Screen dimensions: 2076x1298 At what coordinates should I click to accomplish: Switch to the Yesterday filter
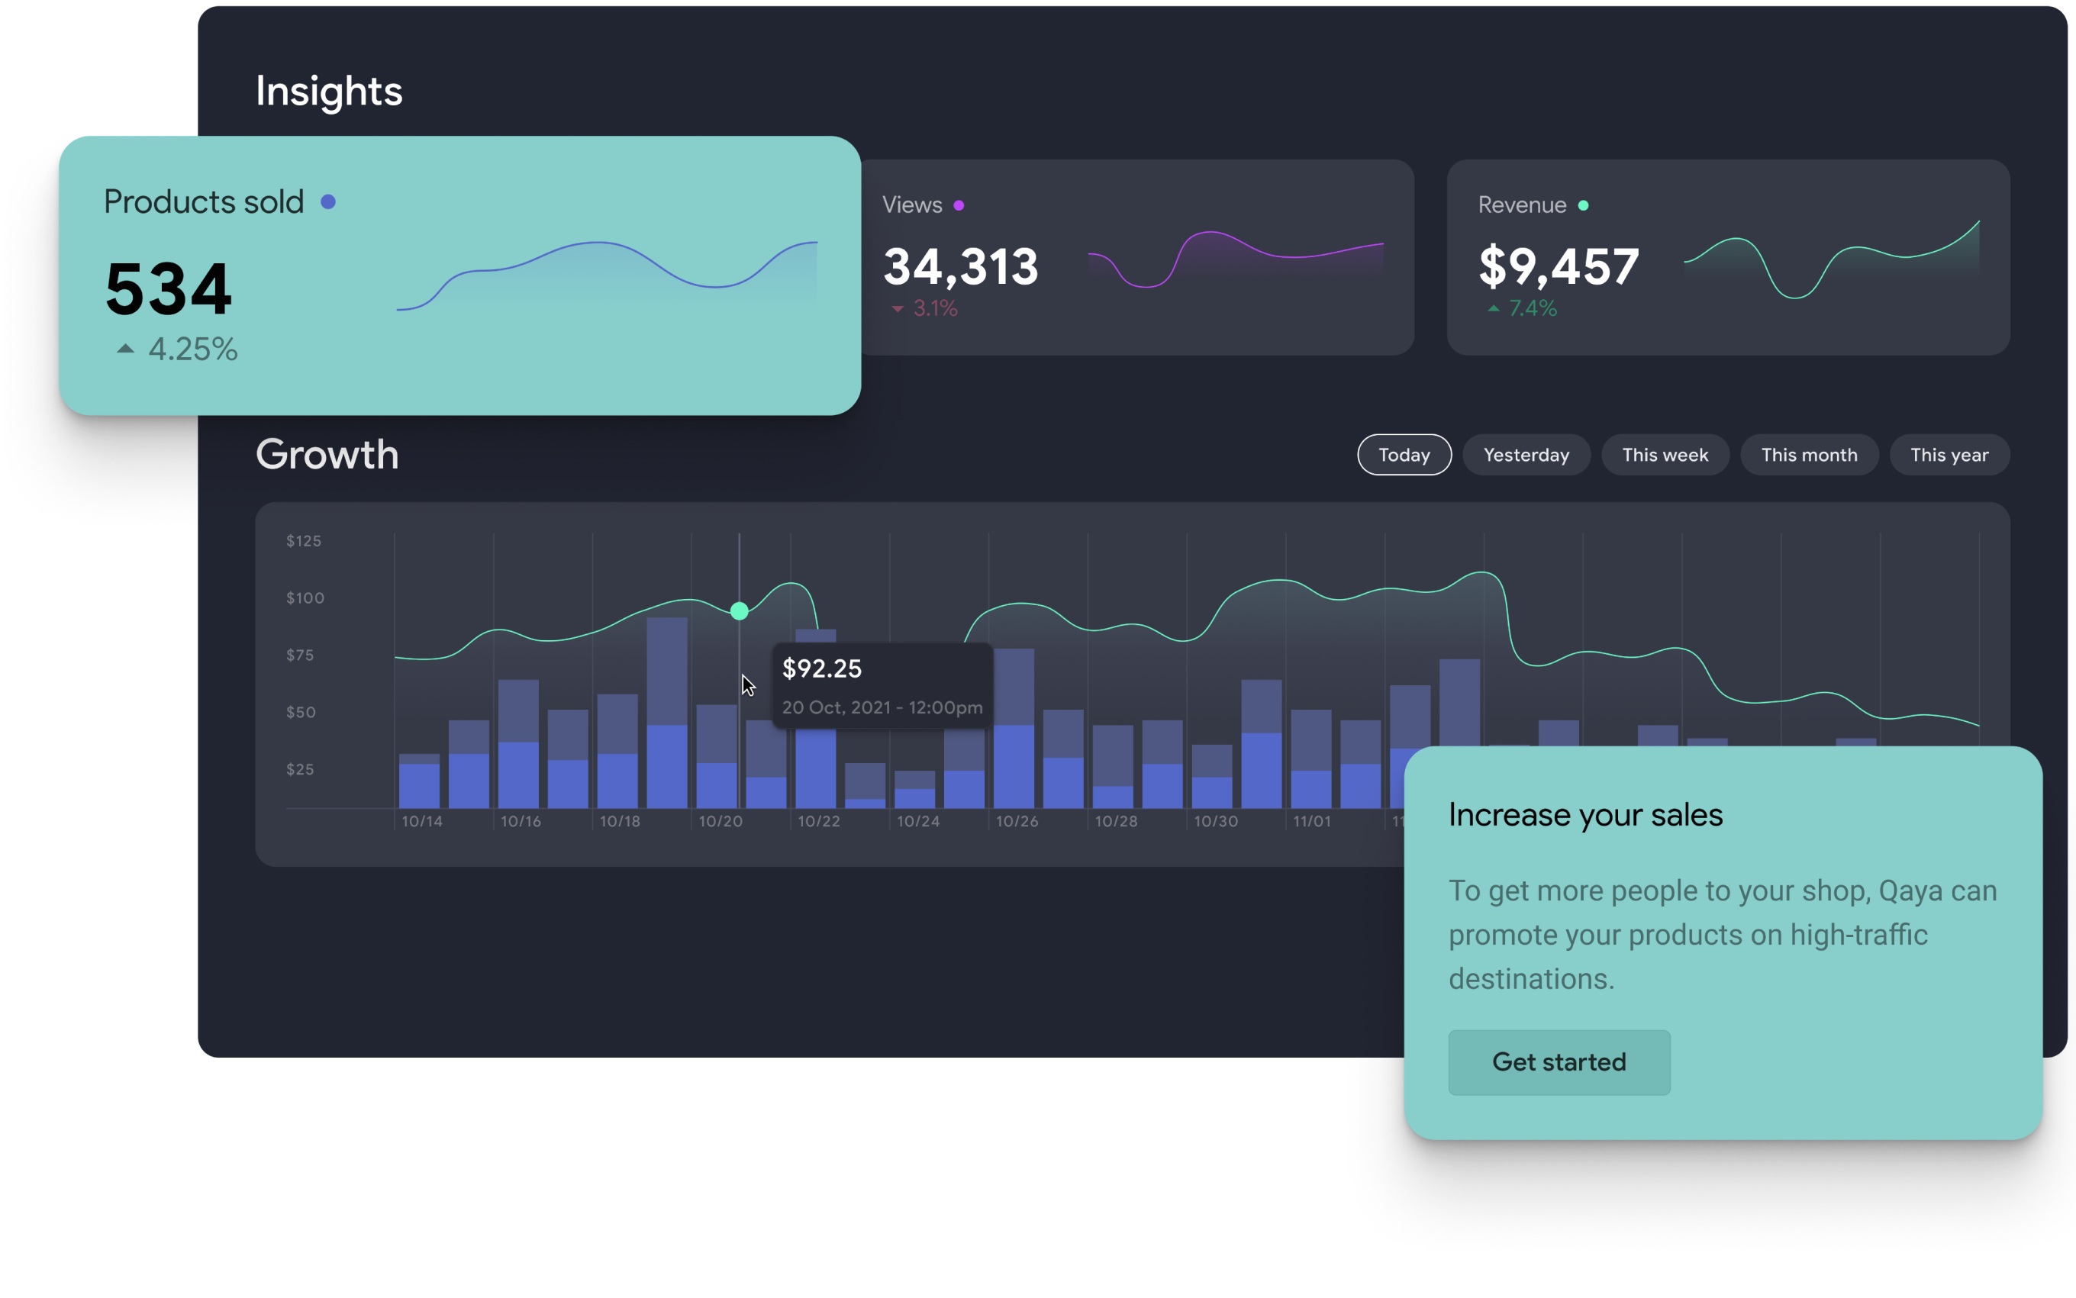coord(1526,455)
